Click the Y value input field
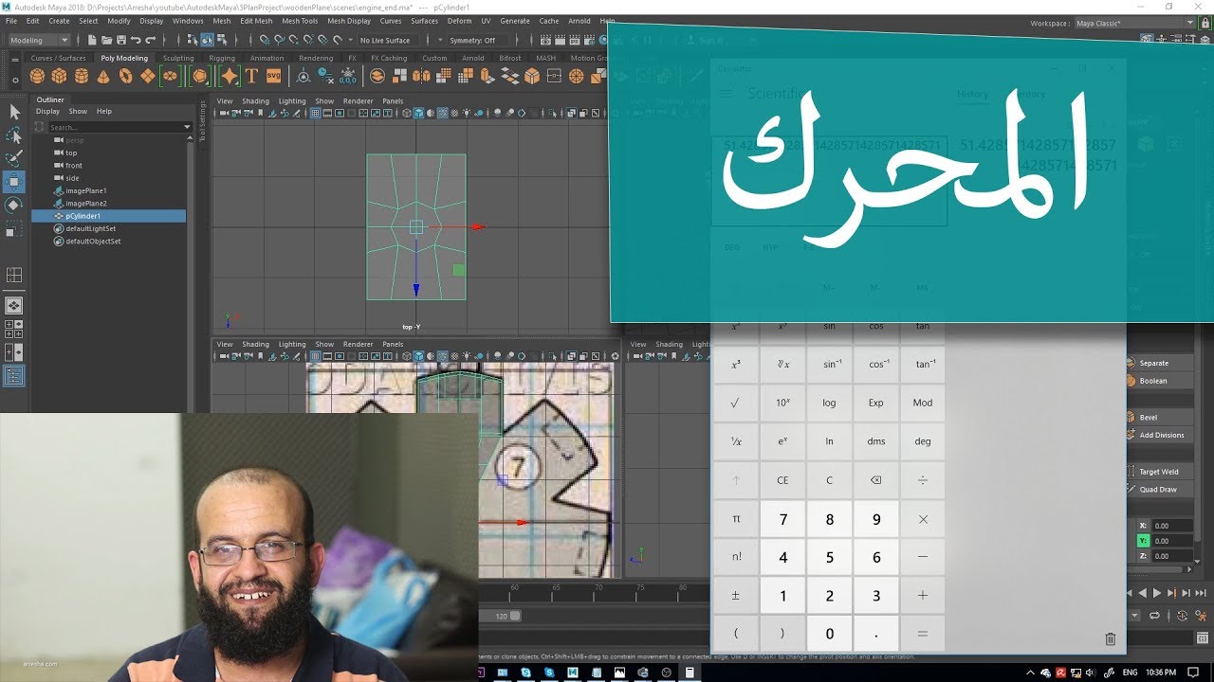The height and width of the screenshot is (682, 1214). pyautogui.click(x=1172, y=541)
